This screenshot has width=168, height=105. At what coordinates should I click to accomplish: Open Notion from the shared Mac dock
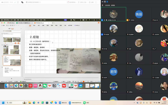pyautogui.click(x=55, y=86)
